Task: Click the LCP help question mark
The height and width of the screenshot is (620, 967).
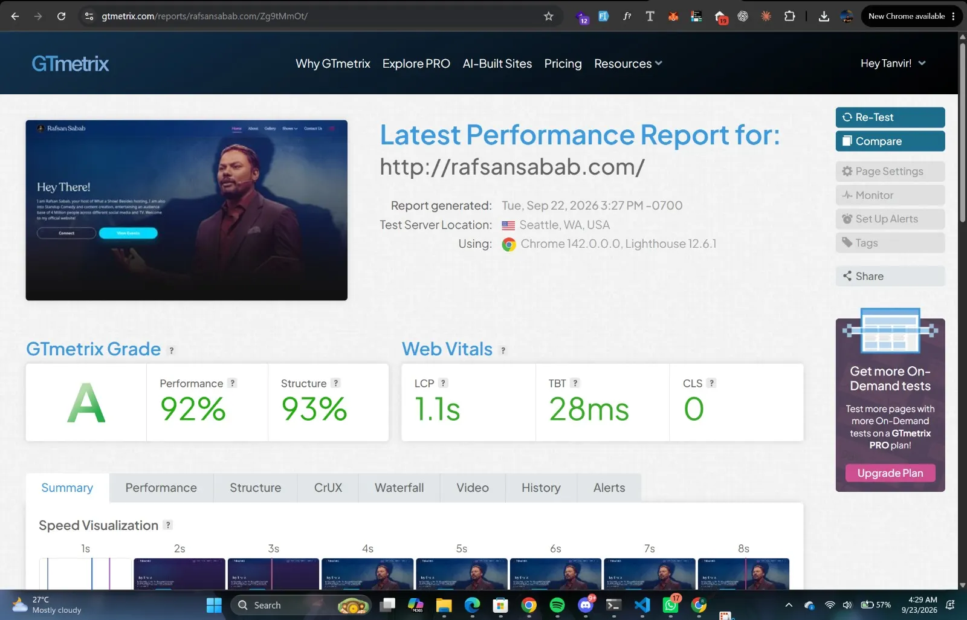Action: click(x=443, y=383)
